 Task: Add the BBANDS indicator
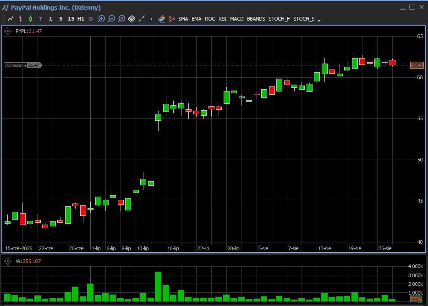pos(256,19)
